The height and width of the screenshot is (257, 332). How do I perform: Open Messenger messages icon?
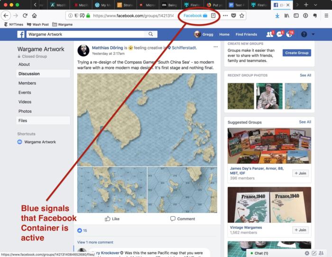(279, 34)
